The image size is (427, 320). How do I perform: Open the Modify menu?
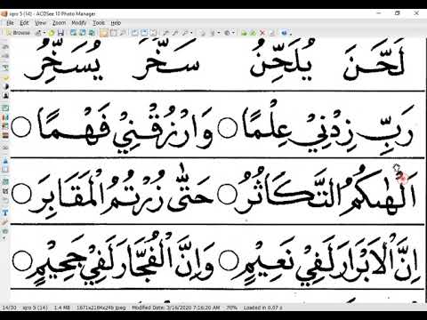[x=79, y=23]
